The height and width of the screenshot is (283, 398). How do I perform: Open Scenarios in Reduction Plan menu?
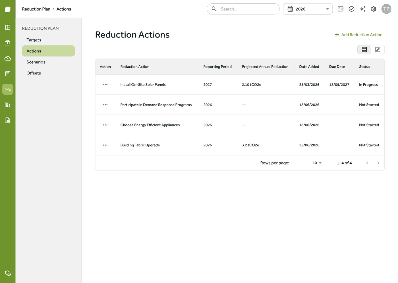click(x=49, y=62)
